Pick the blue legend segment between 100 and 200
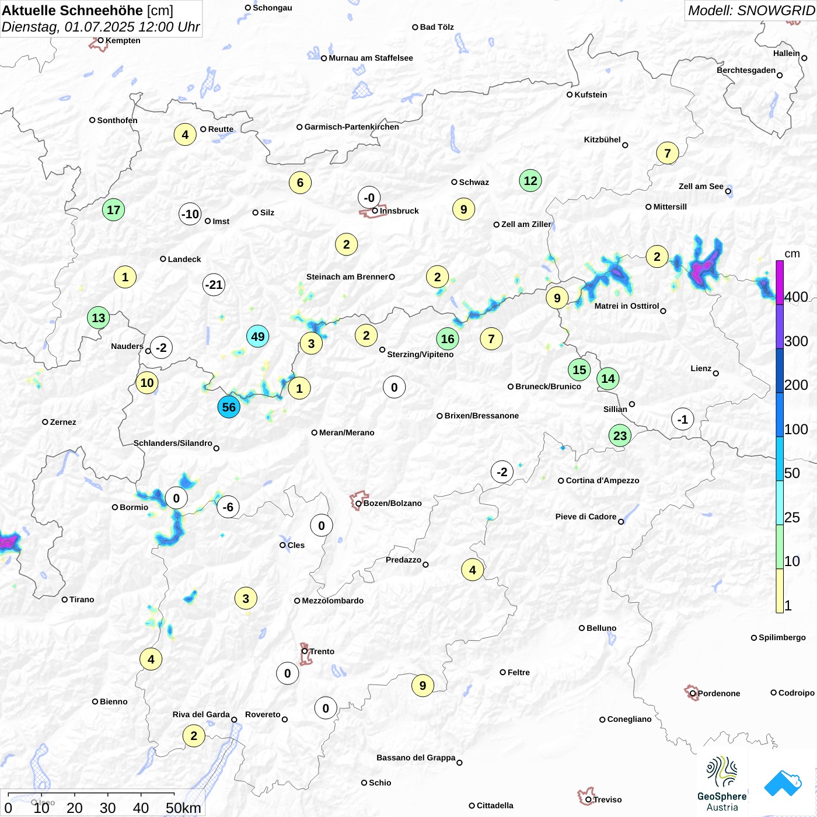Viewport: 817px width, 817px height. click(x=780, y=415)
